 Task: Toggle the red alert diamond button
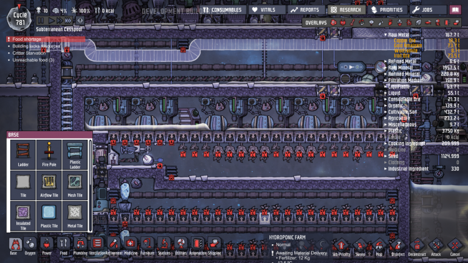pyautogui.click(x=80, y=21)
